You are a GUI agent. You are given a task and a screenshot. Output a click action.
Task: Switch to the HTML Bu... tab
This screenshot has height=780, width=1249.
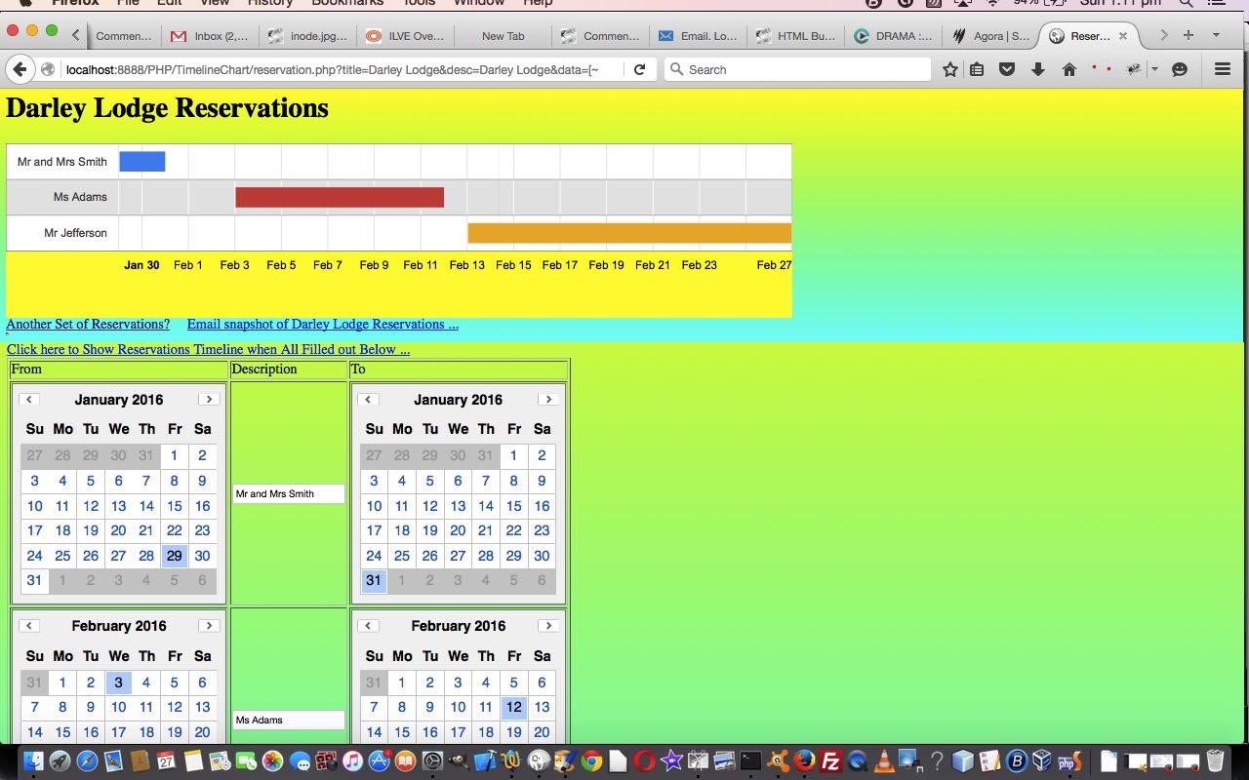click(796, 36)
